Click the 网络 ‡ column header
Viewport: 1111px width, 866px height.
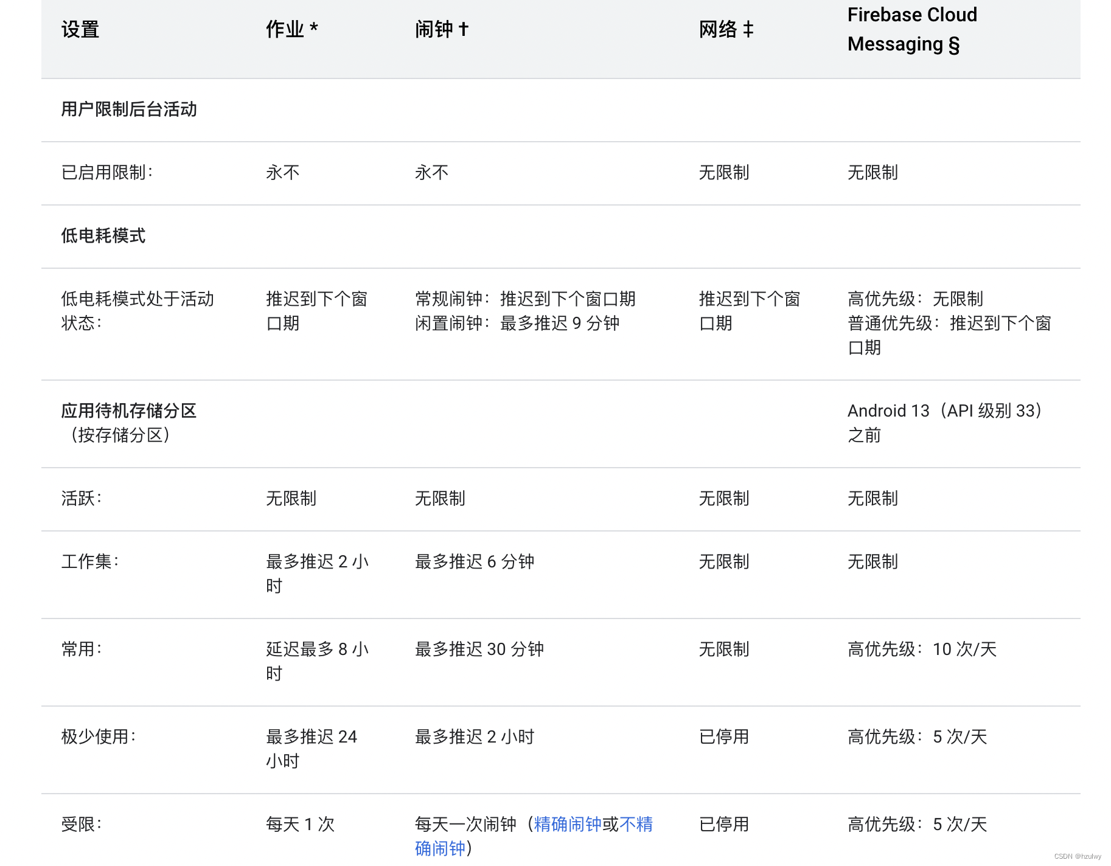click(x=726, y=29)
